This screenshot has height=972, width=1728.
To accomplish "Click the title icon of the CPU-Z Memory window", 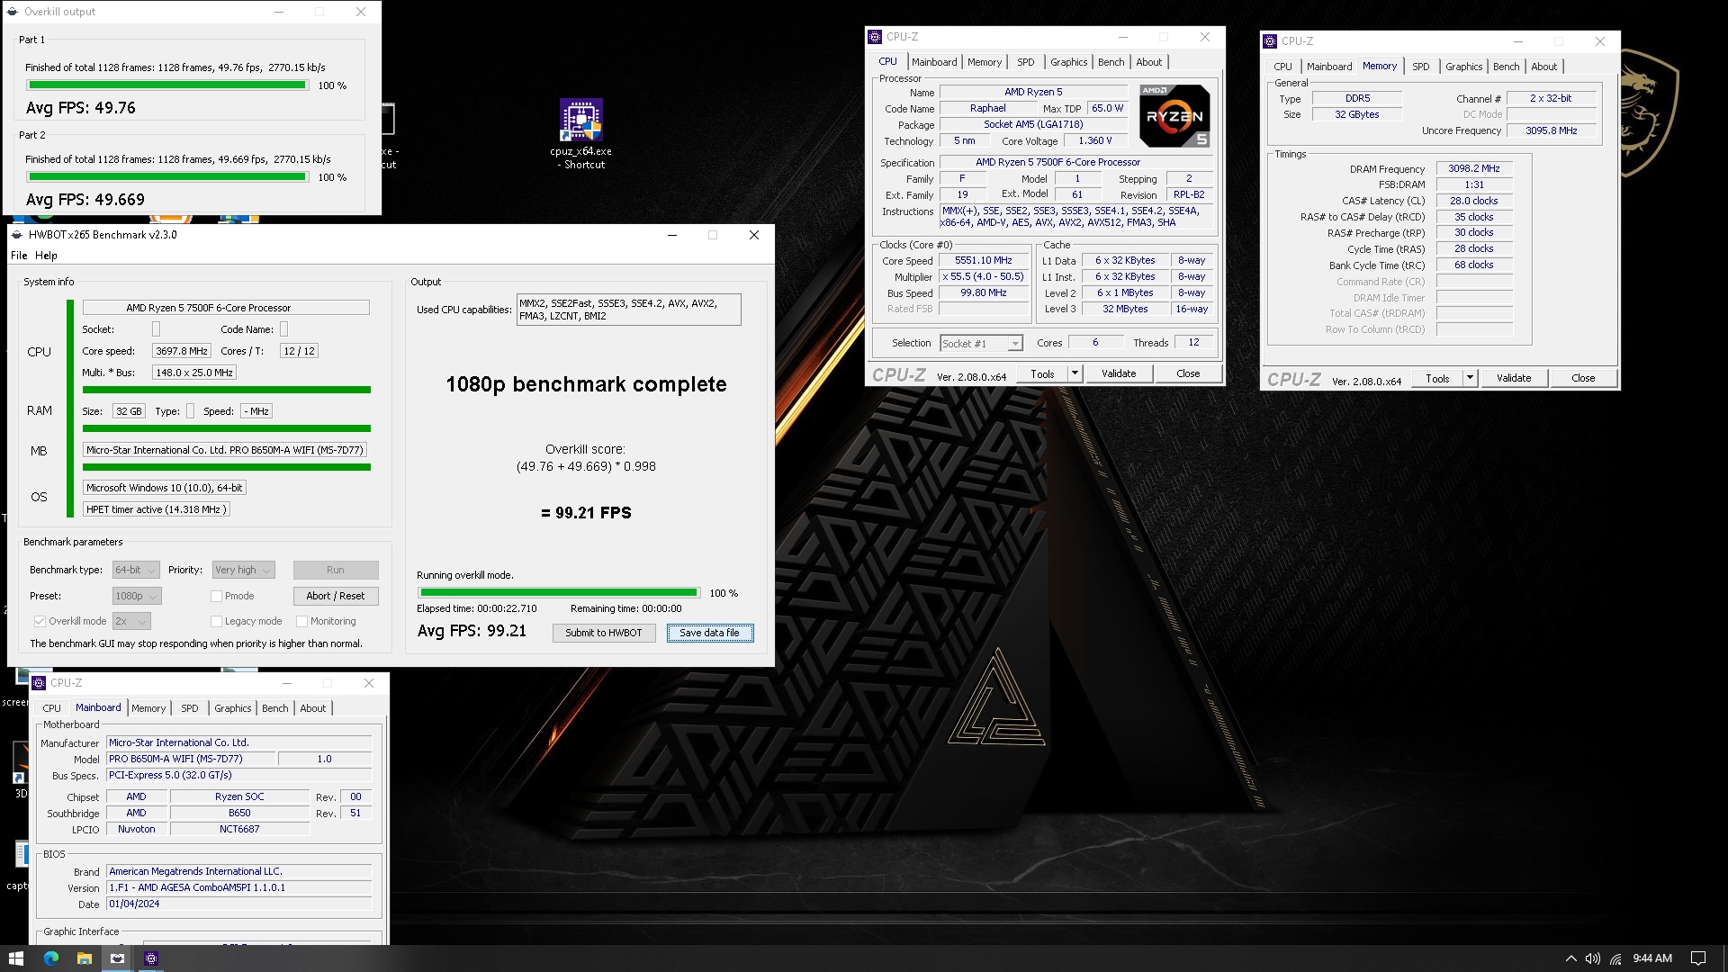I will point(1270,41).
